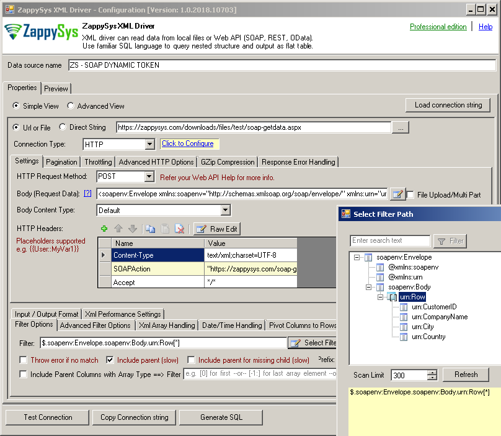Viewport: 501px width, 436px height.
Task: Click soapenv:Body node icon
Action: (x=380, y=287)
